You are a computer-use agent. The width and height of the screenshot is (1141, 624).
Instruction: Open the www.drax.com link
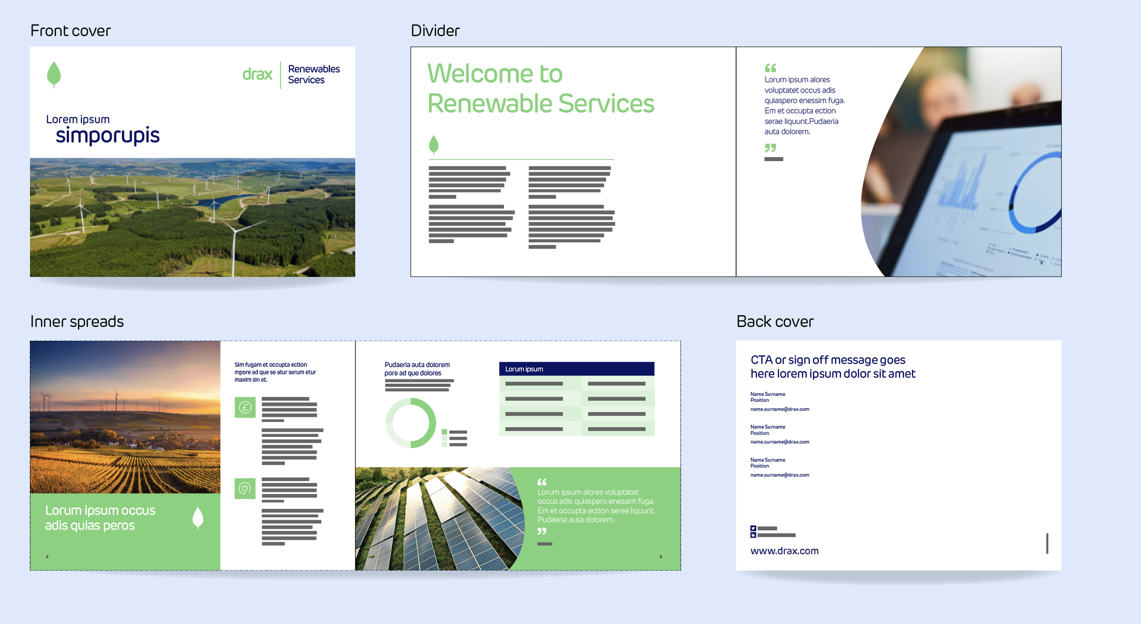(784, 551)
